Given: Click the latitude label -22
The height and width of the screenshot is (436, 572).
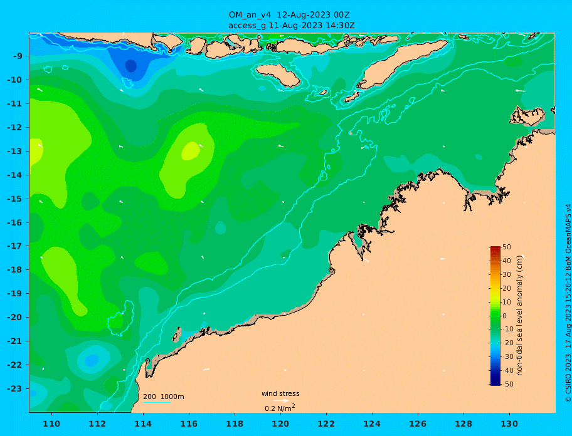Looking at the screenshot, I should pos(15,365).
